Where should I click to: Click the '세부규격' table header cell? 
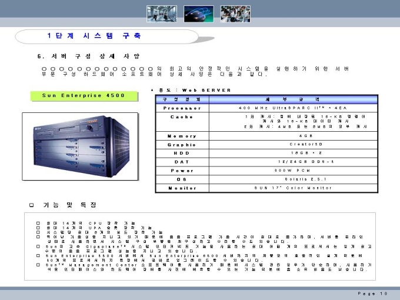pyautogui.click(x=293, y=99)
